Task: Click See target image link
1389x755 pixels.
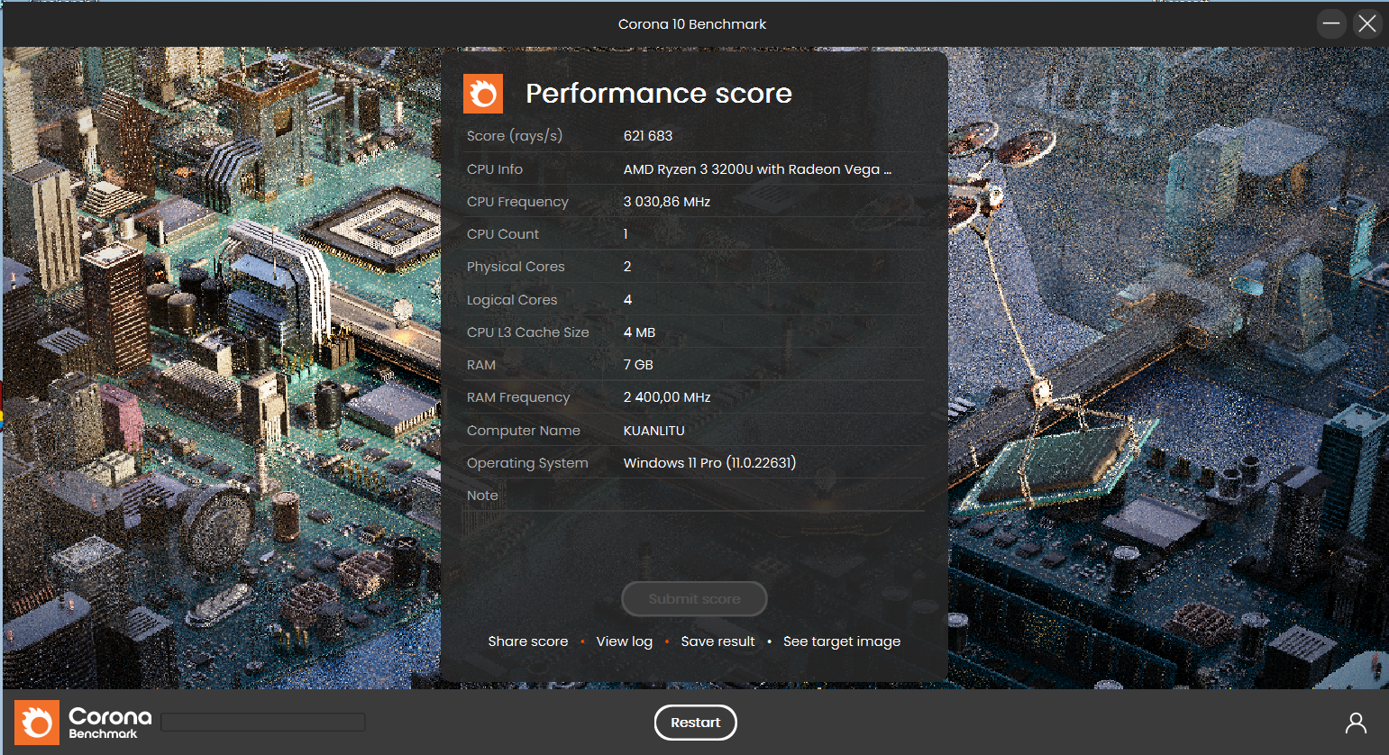Action: (842, 641)
